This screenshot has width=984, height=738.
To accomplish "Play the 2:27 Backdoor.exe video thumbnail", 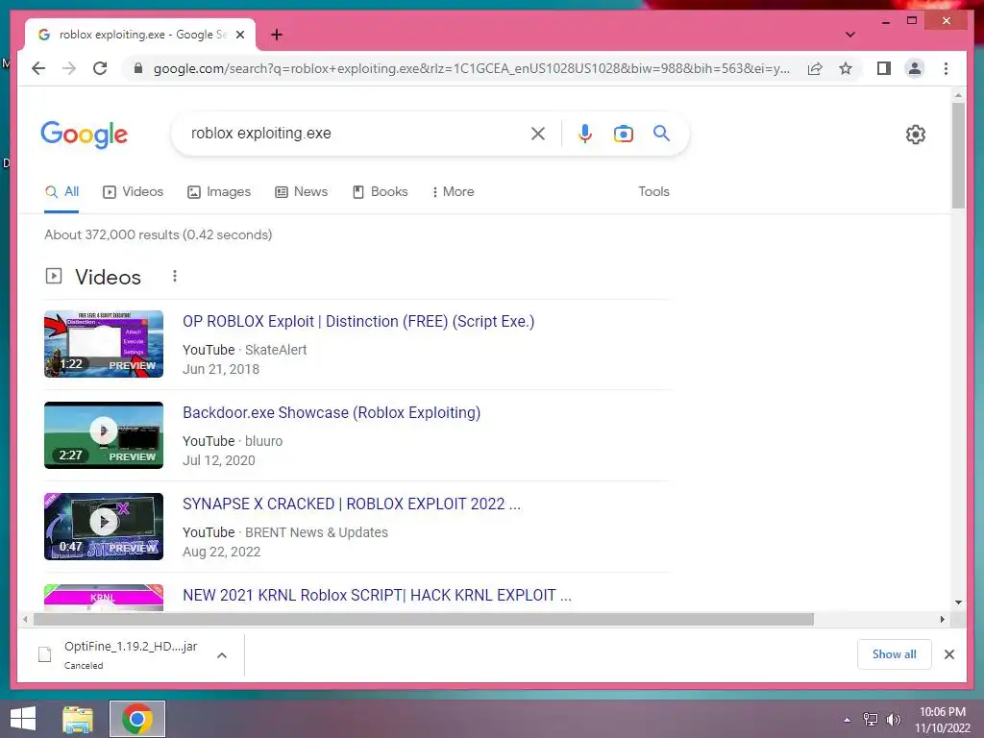I will pyautogui.click(x=104, y=435).
